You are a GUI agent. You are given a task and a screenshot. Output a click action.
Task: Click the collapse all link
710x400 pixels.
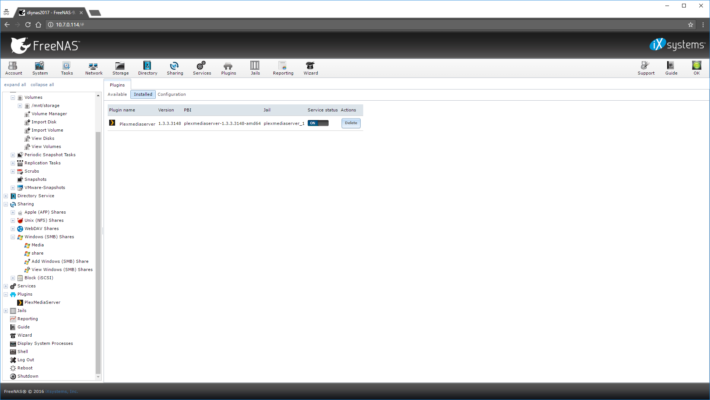click(x=42, y=85)
